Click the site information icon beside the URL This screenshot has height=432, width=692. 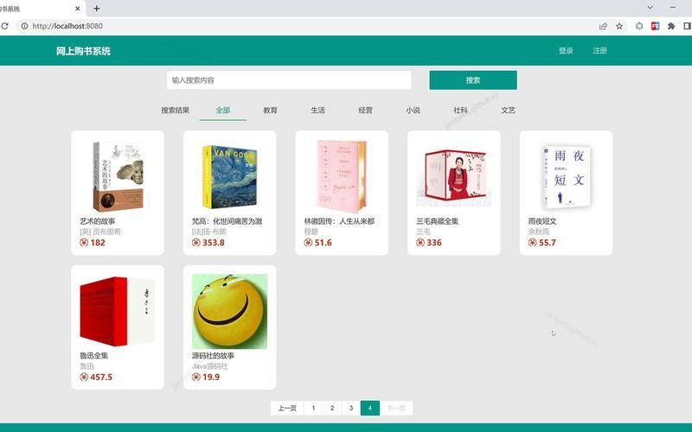coord(25,26)
